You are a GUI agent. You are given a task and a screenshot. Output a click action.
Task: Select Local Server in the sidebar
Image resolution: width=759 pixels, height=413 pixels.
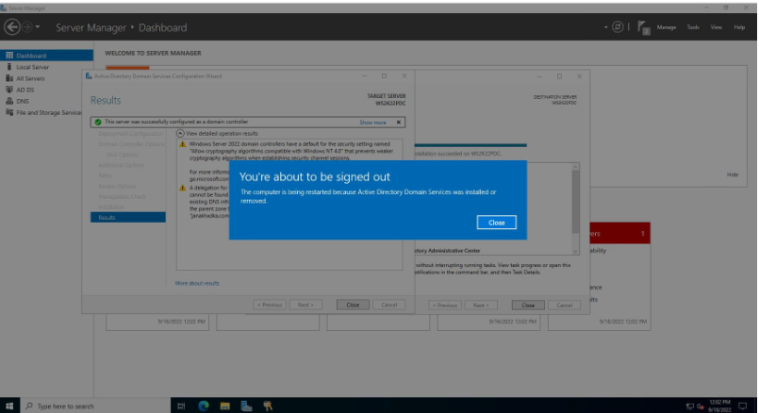tap(33, 67)
